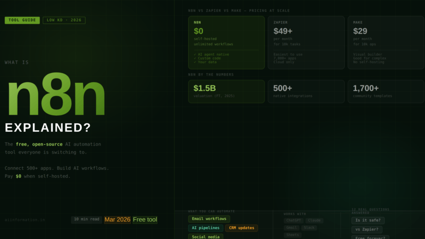The image size is (425, 239).
Task: Click the 1,700+ community templates card
Action: point(386,91)
